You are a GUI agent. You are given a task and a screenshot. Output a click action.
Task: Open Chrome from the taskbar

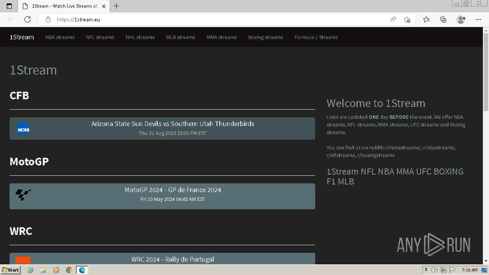69,270
